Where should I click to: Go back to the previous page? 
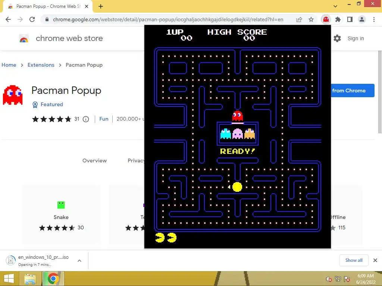pyautogui.click(x=8, y=19)
